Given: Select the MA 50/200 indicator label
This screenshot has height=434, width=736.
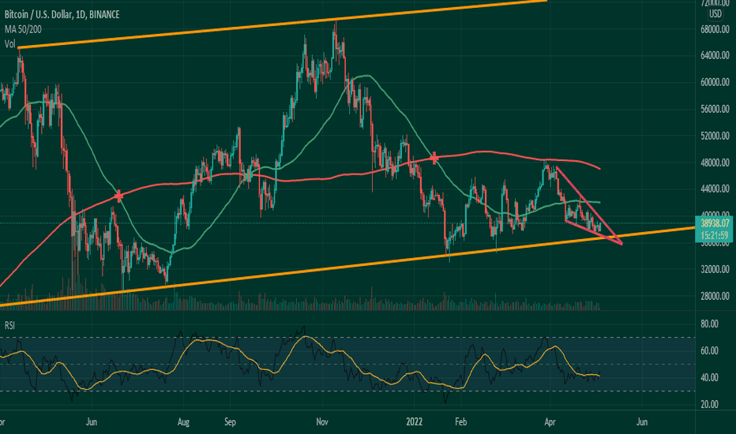Looking at the screenshot, I should point(23,29).
